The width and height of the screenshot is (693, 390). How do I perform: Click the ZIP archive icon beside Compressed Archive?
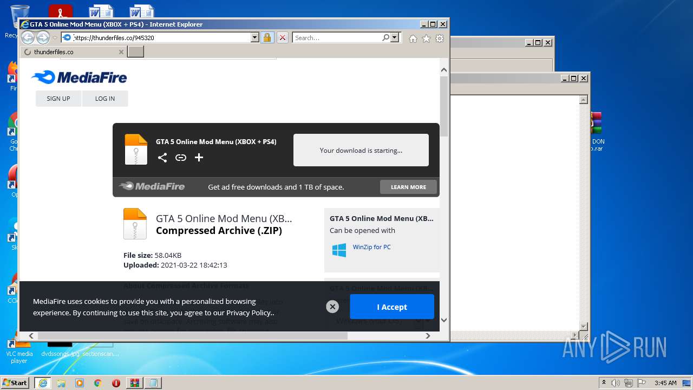point(135,224)
